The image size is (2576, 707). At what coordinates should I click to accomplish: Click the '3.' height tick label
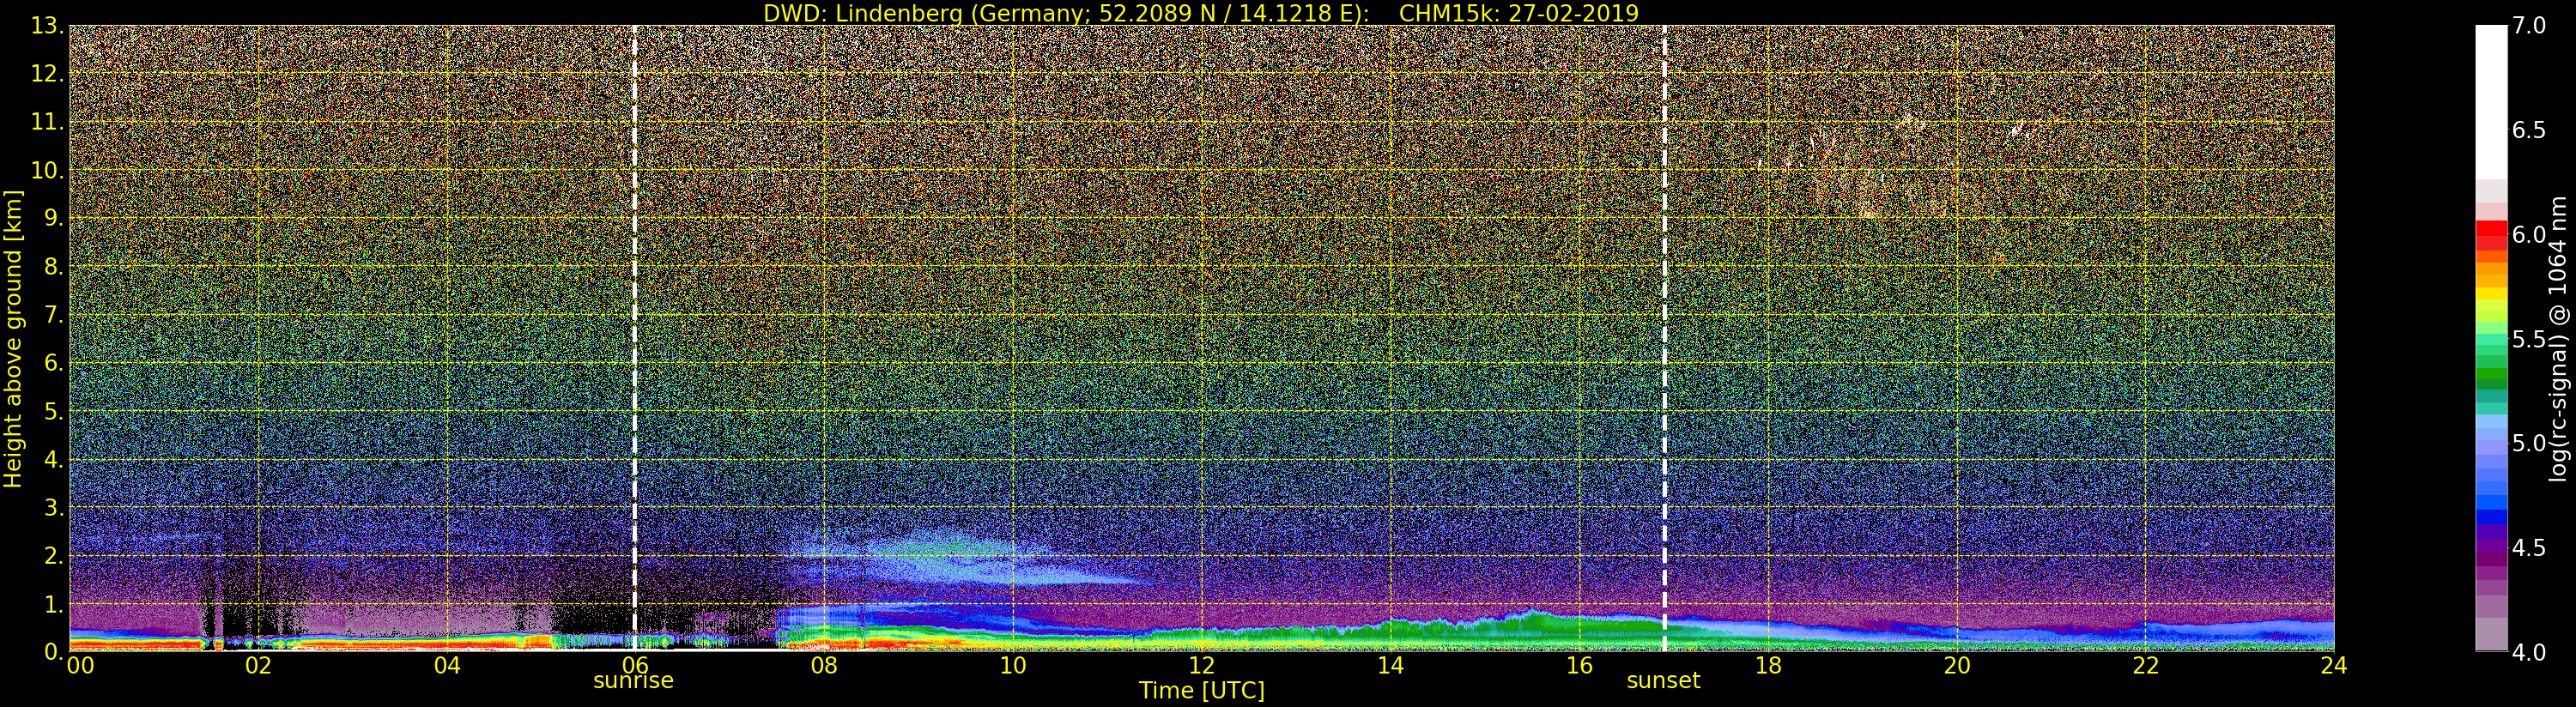coord(53,507)
